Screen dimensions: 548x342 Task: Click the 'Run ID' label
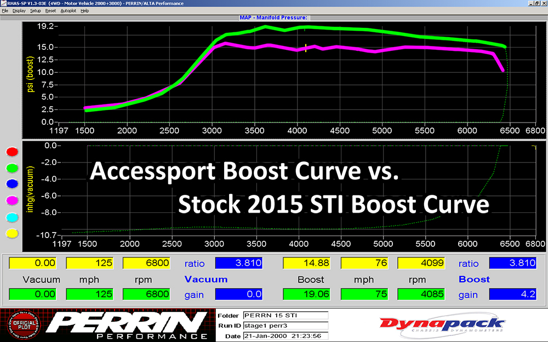point(229,326)
